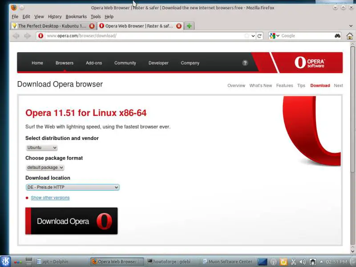This screenshot has width=356, height=267.
Task: Click the Tips sub-navigation link
Action: [301, 86]
